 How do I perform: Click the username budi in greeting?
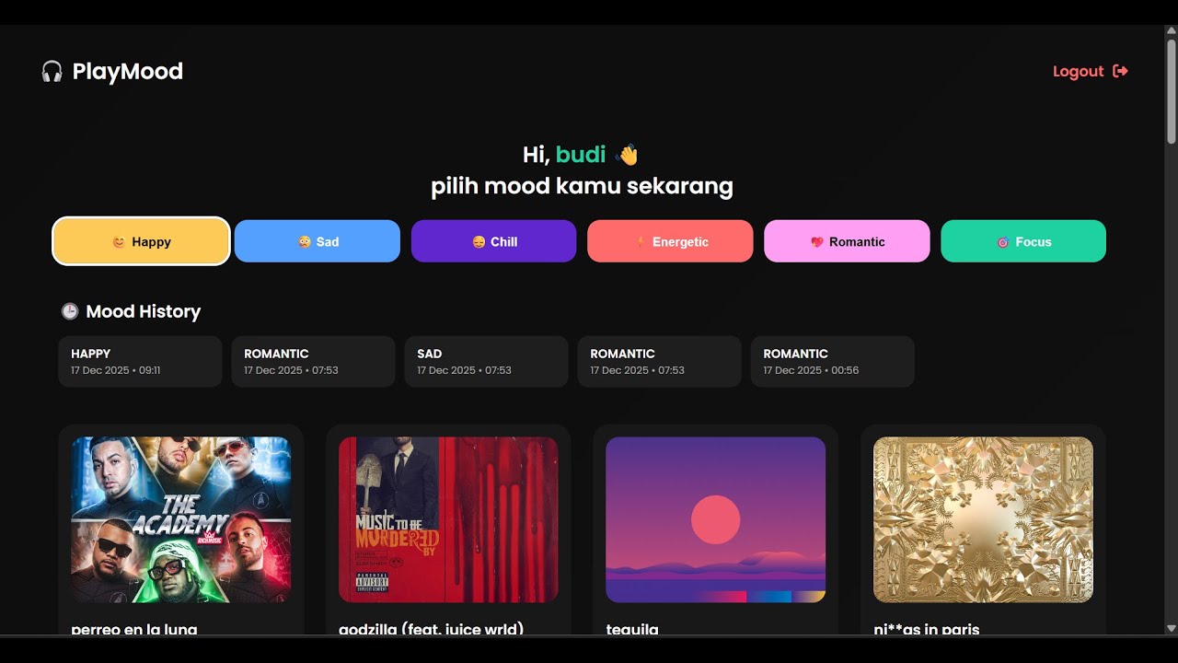(x=581, y=155)
